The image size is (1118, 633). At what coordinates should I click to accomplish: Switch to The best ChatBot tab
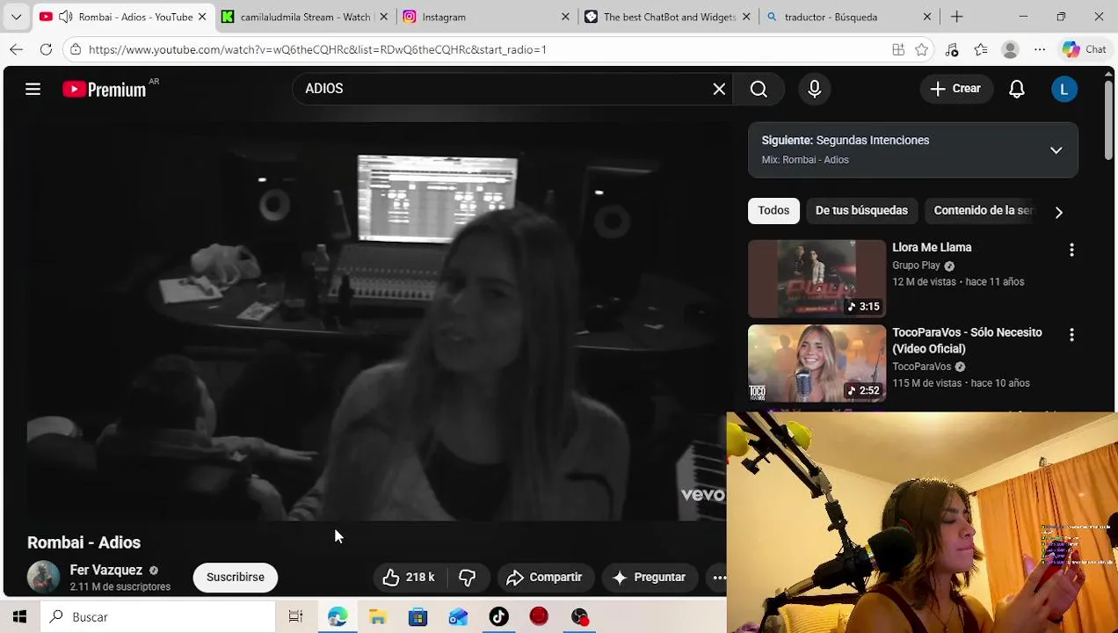(669, 17)
